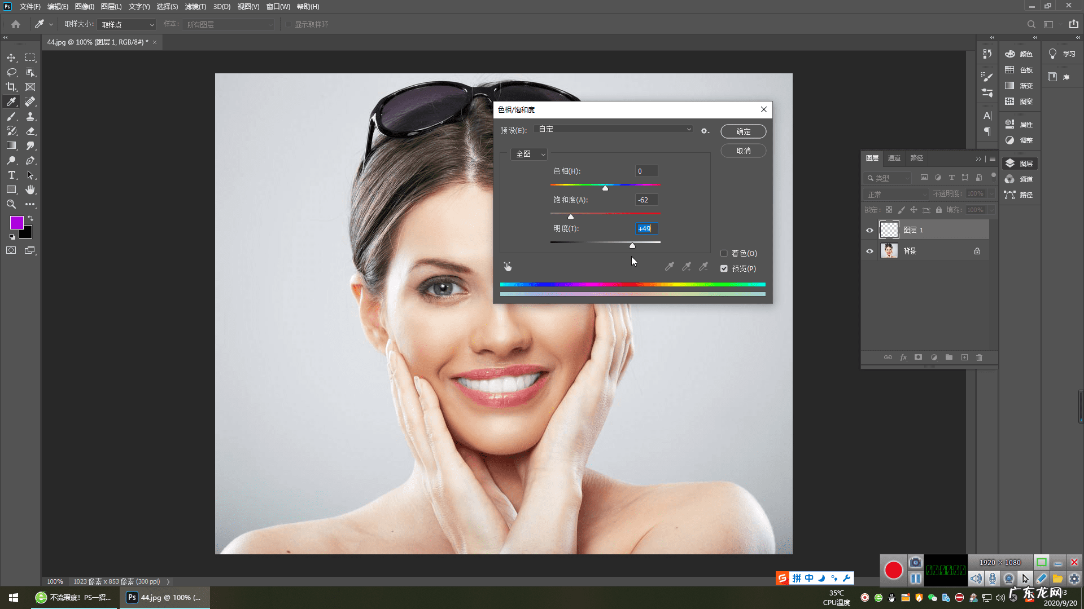Open the 取样大小 sample size dropdown

[126, 25]
